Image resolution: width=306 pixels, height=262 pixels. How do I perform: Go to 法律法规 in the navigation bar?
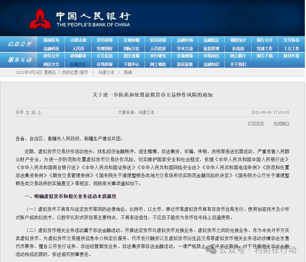coord(78,40)
